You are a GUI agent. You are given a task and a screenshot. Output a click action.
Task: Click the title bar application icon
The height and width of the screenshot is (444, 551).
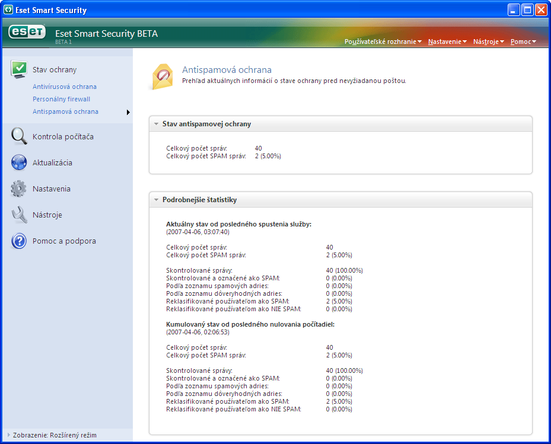coord(8,10)
